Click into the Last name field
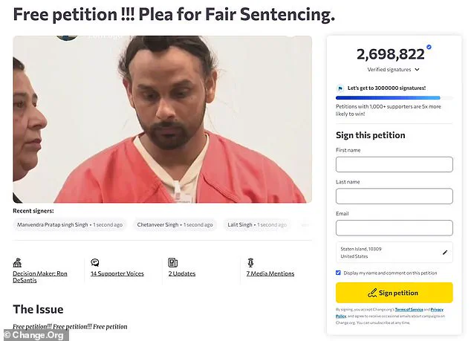471x341 pixels. click(394, 196)
